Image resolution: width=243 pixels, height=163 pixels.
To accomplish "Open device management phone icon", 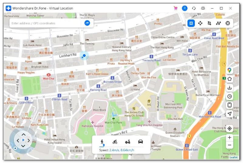I will (x=230, y=105).
